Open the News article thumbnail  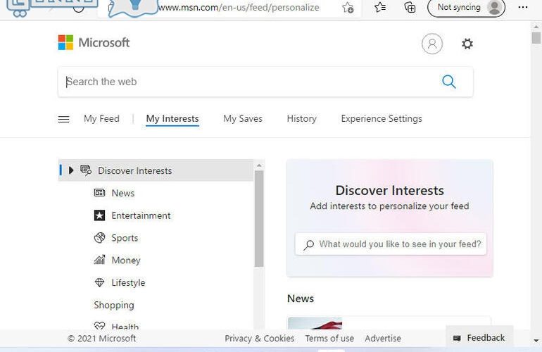(315, 323)
